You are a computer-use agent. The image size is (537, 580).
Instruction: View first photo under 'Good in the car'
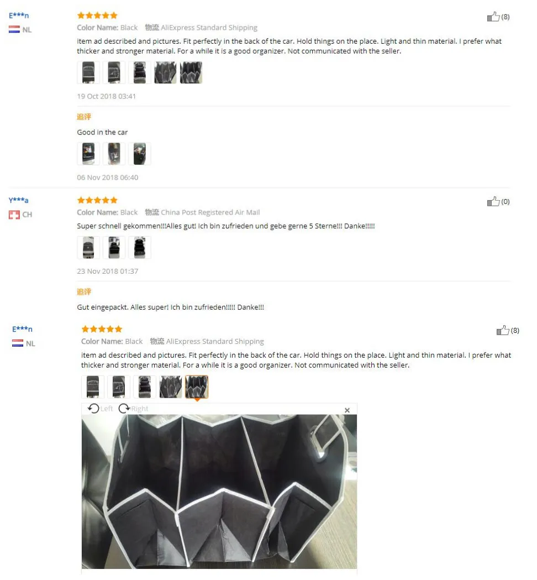pos(88,154)
